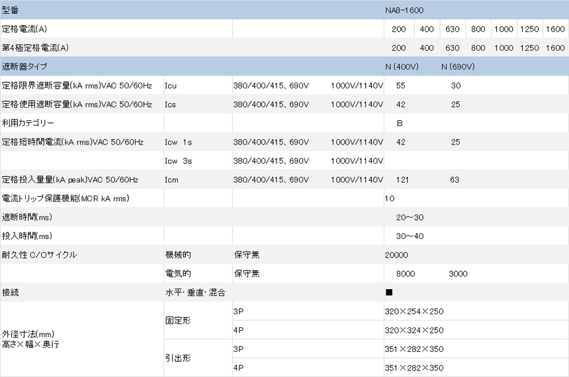
Task: Click the 電気的 durability value 3000
Action: click(458, 273)
